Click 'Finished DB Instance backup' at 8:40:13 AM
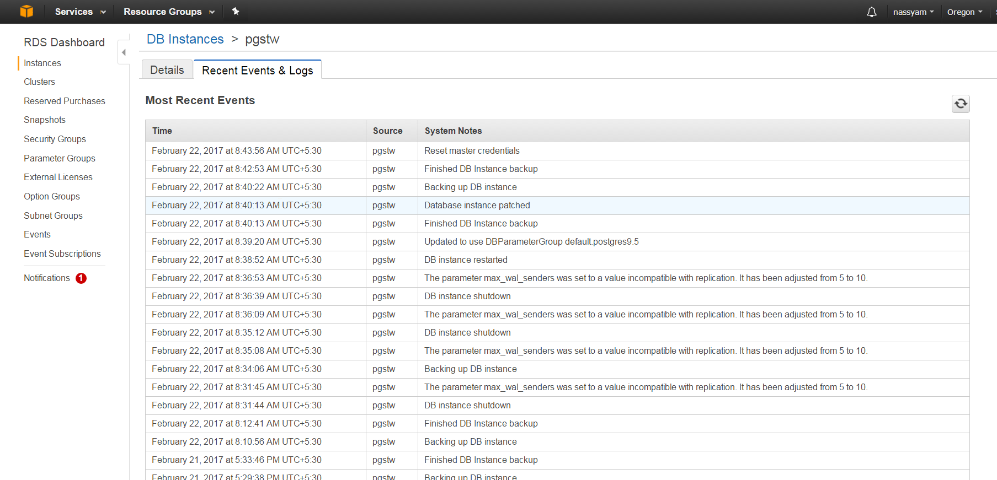This screenshot has width=997, height=480. (481, 223)
